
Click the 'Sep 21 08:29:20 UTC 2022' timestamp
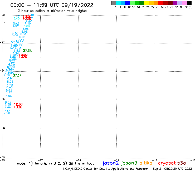pyautogui.click(x=172, y=169)
